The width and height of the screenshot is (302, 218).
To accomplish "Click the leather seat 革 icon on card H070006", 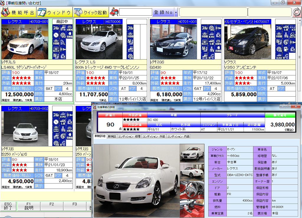I will pyautogui.click(x=130, y=42).
